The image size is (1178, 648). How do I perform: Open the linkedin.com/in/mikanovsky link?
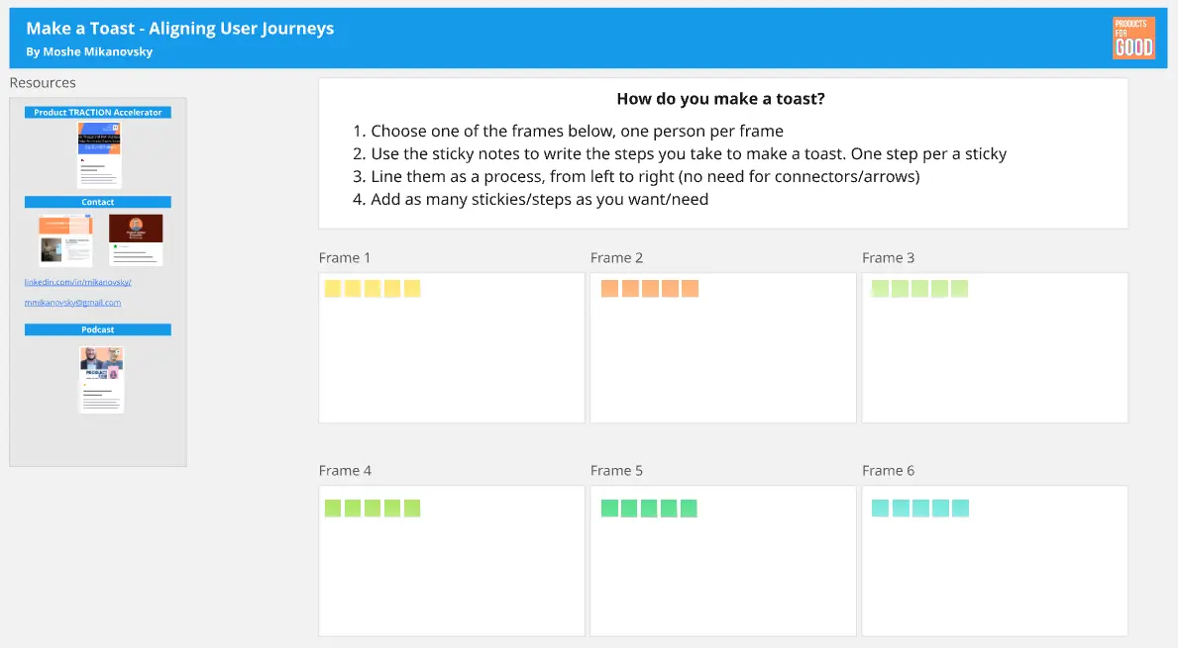pos(77,282)
